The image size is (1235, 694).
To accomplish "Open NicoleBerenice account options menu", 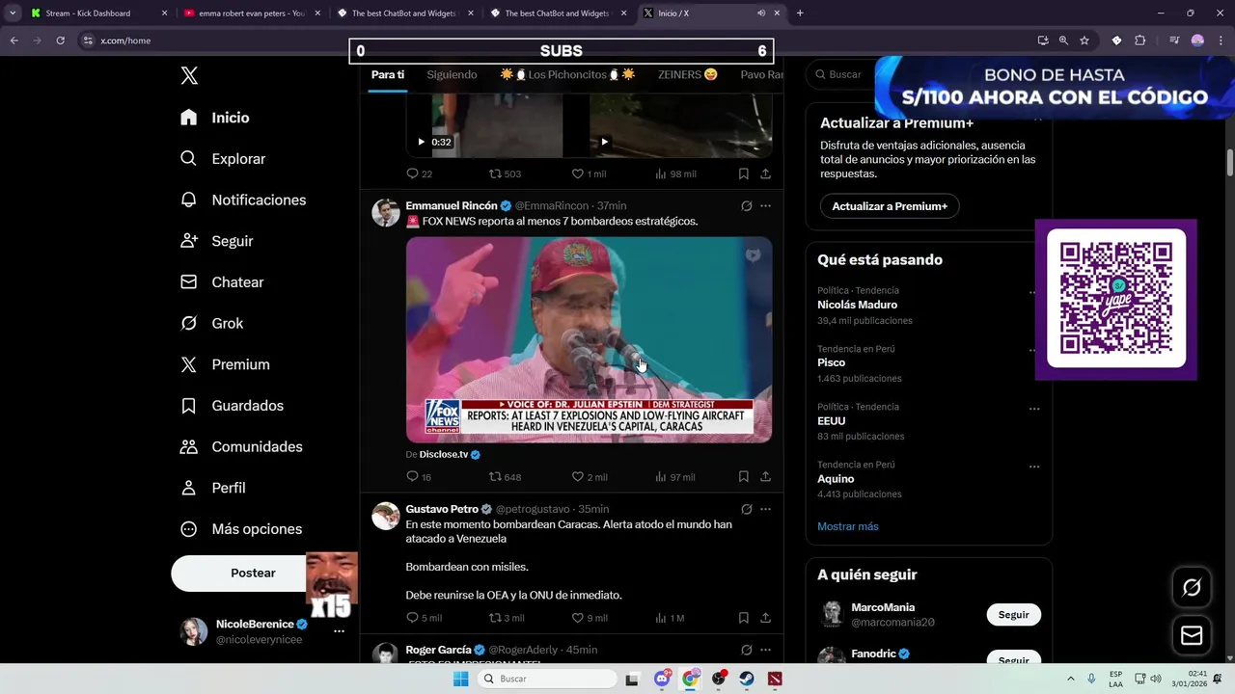I will tap(339, 631).
